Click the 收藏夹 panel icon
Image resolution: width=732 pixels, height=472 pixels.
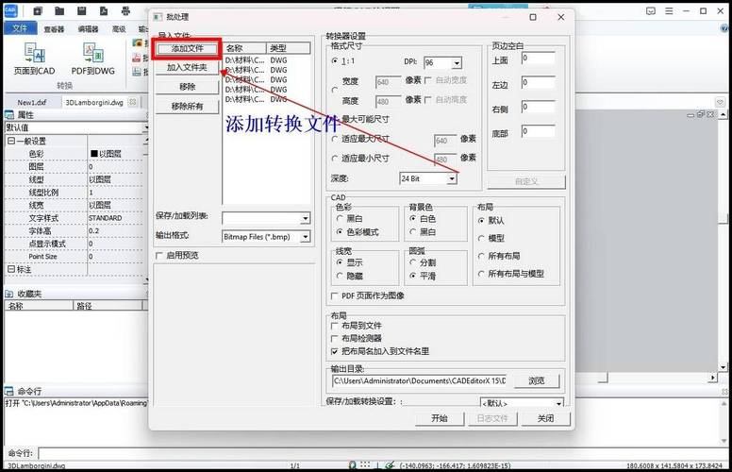pos(9,294)
